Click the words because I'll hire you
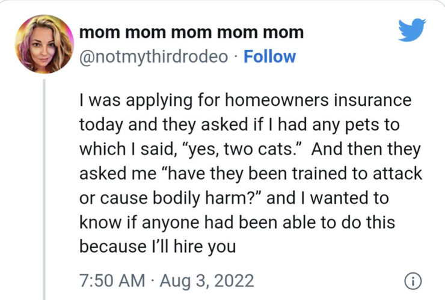 point(158,246)
